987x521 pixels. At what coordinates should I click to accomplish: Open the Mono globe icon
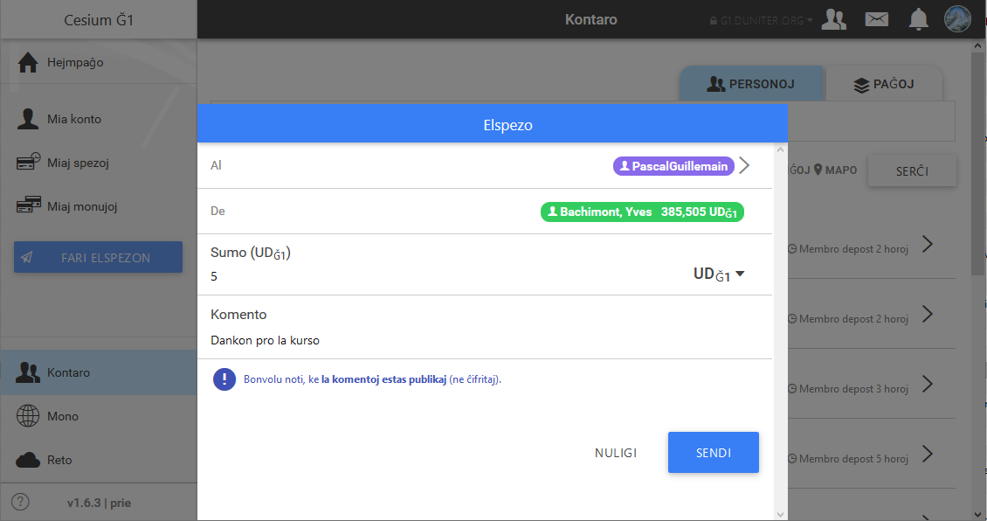pyautogui.click(x=28, y=416)
